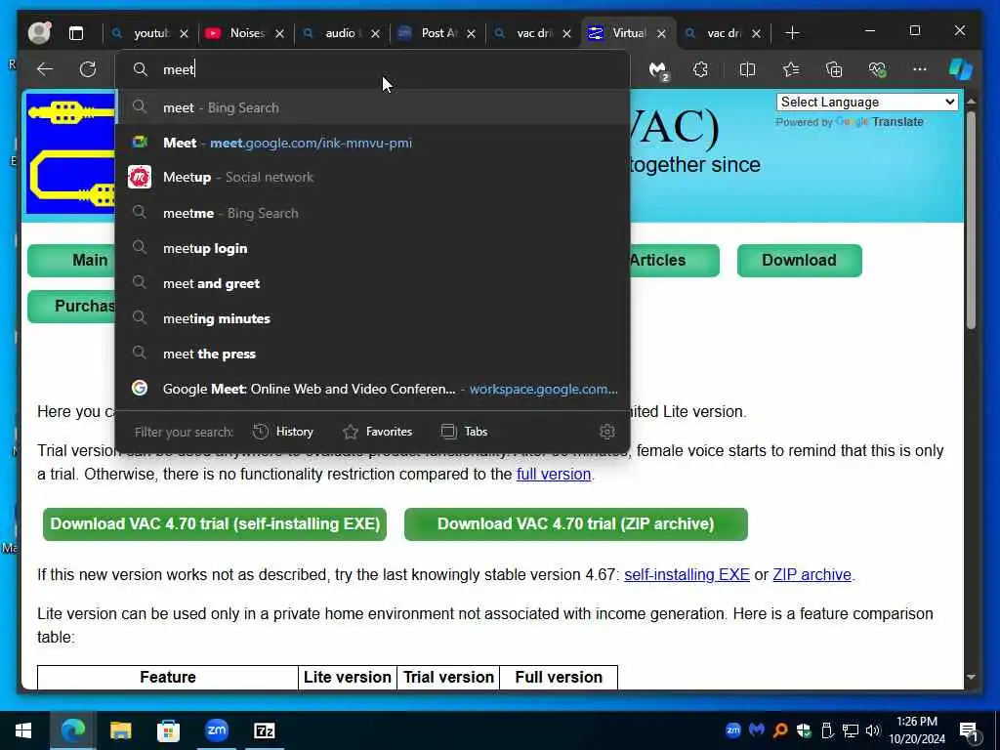Close the youtub tab
The image size is (1000, 750).
(184, 33)
